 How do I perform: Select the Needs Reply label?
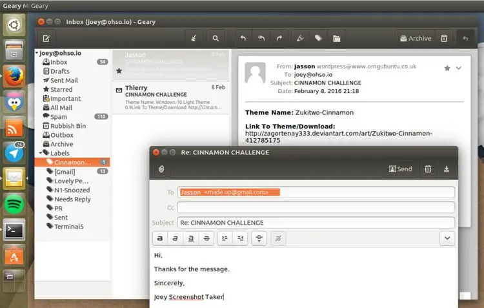click(x=72, y=200)
